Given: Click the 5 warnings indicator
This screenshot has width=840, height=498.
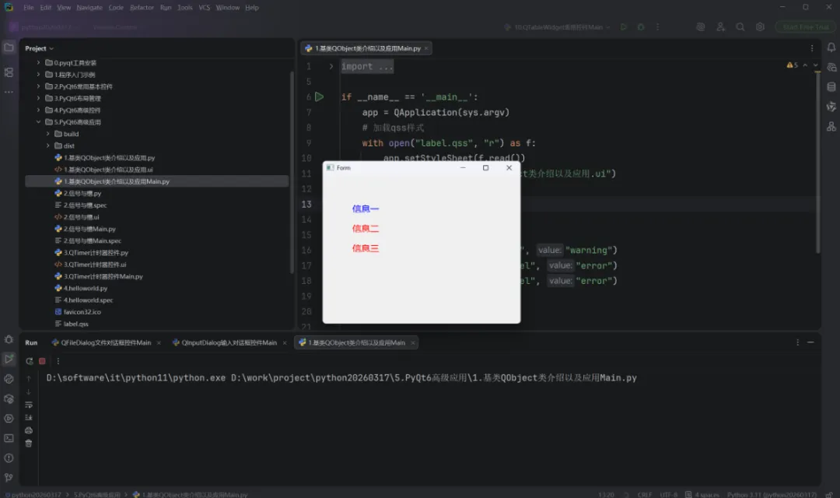Looking at the screenshot, I should [x=793, y=65].
